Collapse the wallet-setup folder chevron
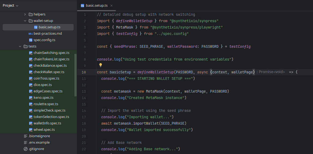 pos(25,21)
